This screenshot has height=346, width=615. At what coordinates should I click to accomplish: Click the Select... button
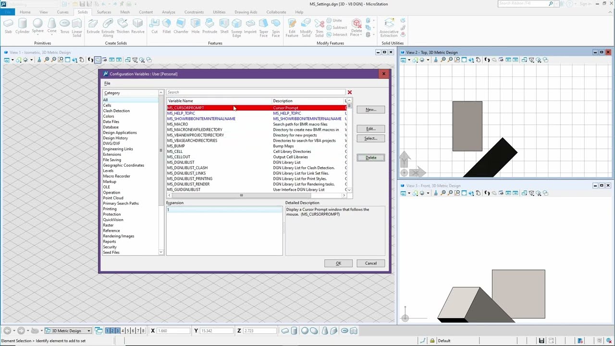[x=370, y=138]
